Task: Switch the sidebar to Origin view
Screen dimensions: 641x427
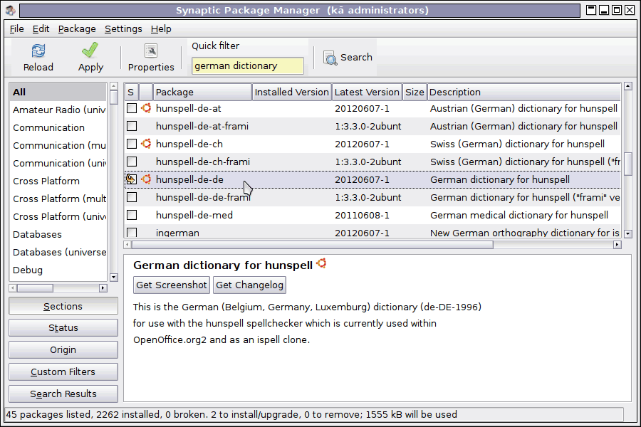Action: coord(63,349)
